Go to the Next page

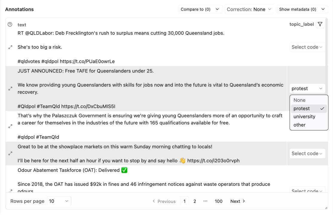click(238, 201)
